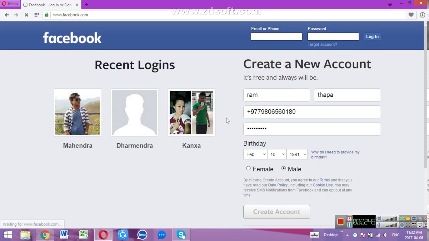Open the birthday month dropdown Feb
The height and width of the screenshot is (241, 429).
point(255,154)
